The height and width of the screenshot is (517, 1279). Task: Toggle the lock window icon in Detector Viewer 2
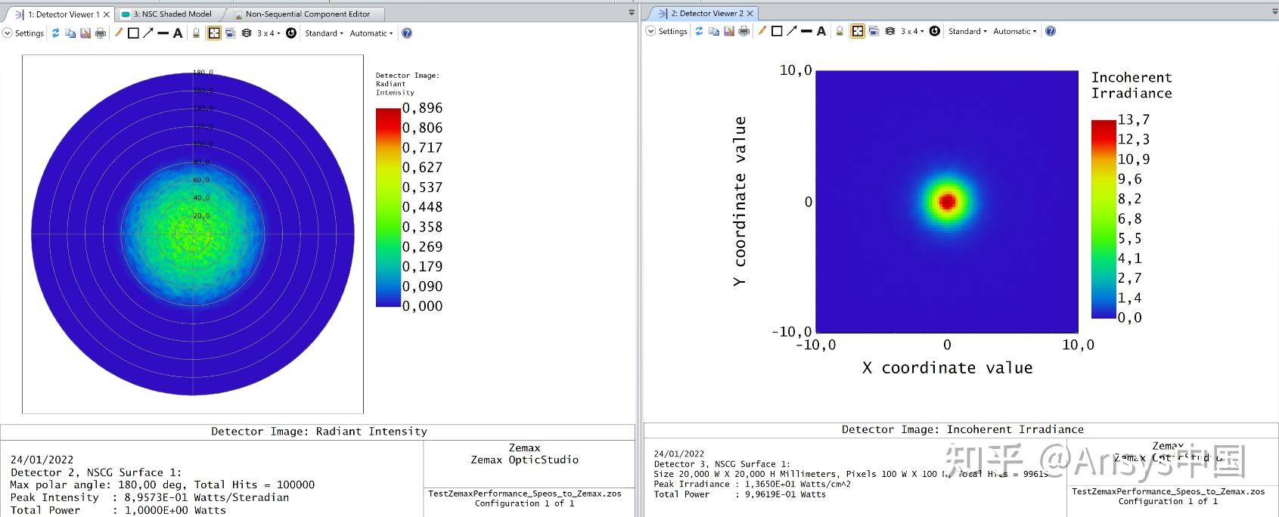pos(840,31)
